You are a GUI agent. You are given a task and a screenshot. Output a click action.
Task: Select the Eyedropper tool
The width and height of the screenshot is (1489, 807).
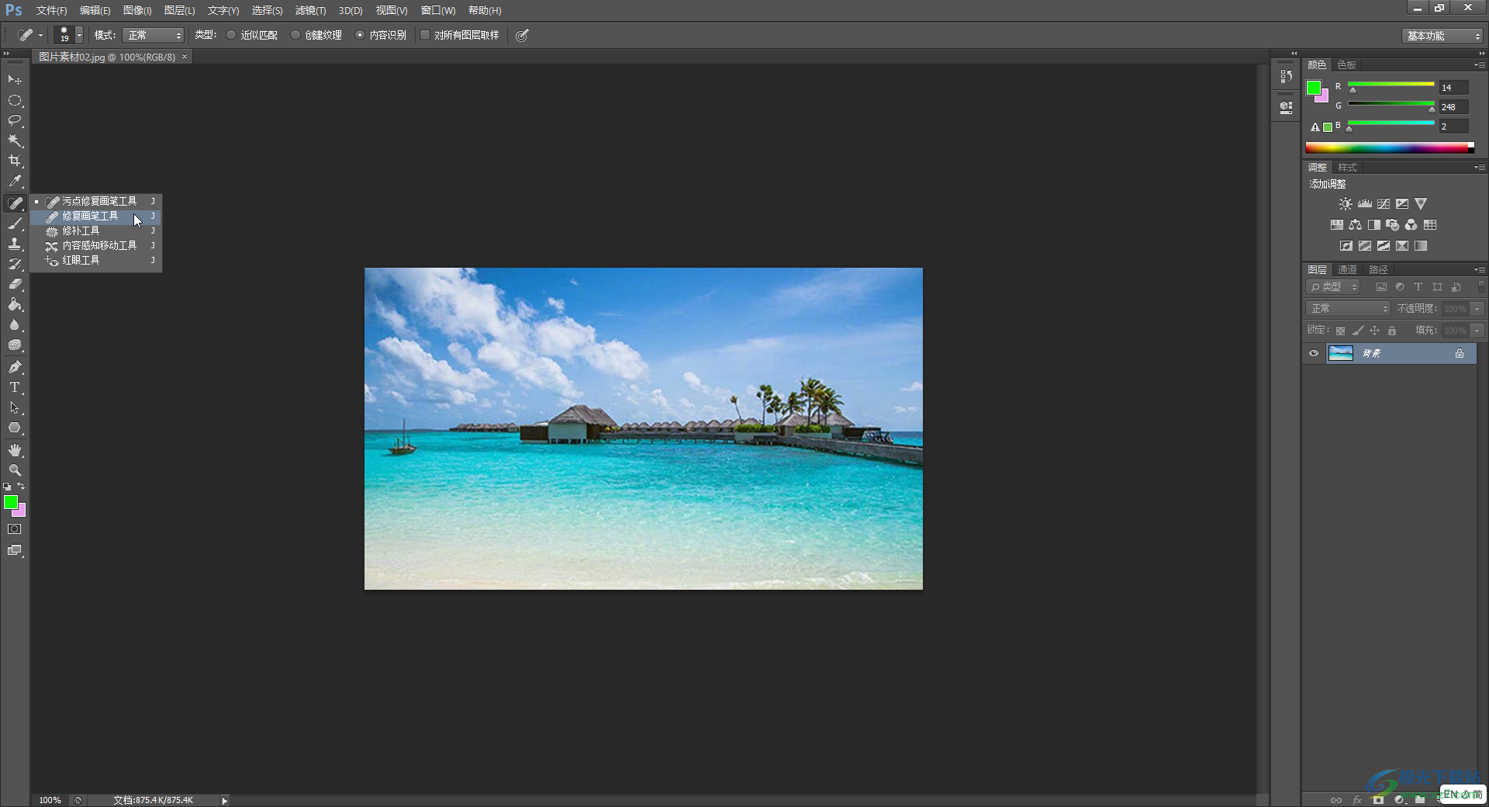pos(15,182)
